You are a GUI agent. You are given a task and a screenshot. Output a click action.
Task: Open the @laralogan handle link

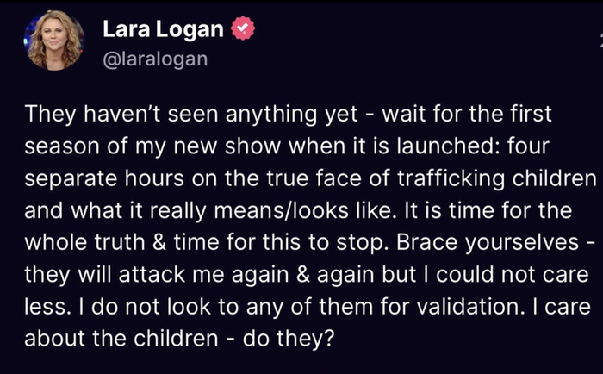155,59
